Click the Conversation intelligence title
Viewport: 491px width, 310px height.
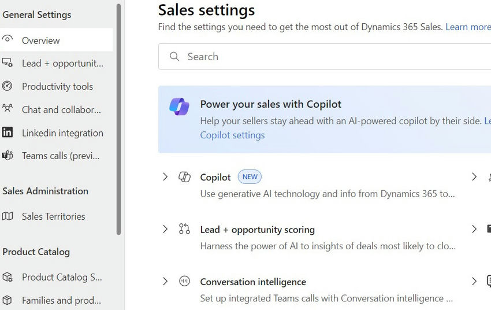(253, 282)
